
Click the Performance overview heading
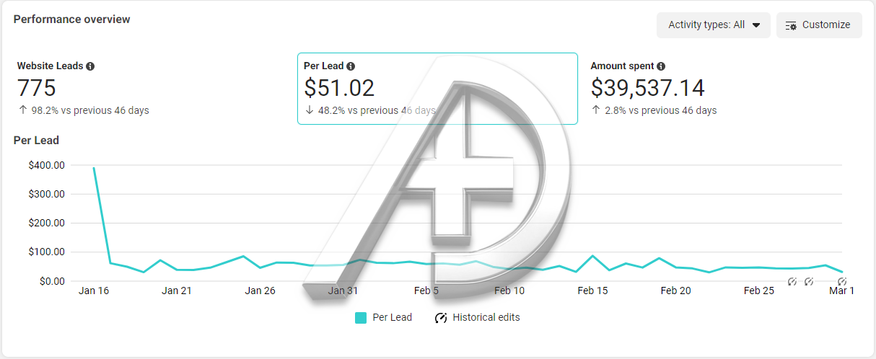click(72, 19)
